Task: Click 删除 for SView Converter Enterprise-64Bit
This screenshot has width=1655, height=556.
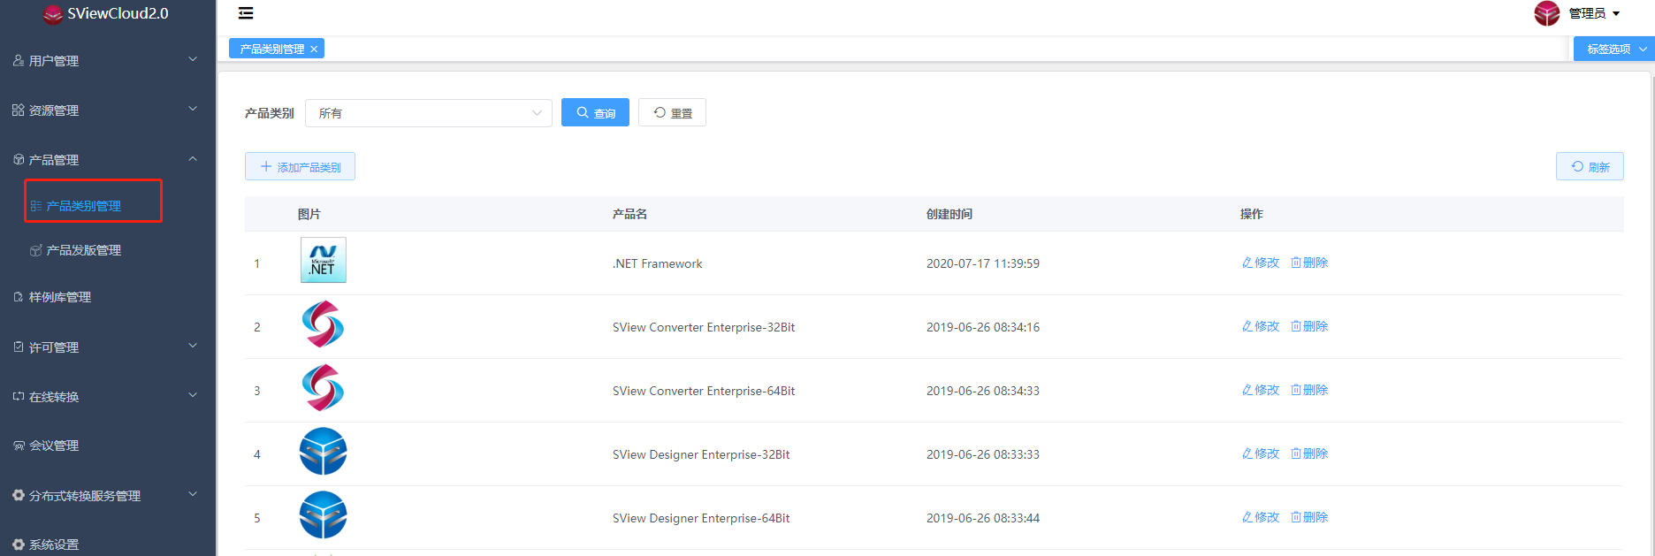Action: click(x=1309, y=390)
